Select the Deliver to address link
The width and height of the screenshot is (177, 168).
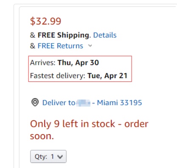pos(92,103)
